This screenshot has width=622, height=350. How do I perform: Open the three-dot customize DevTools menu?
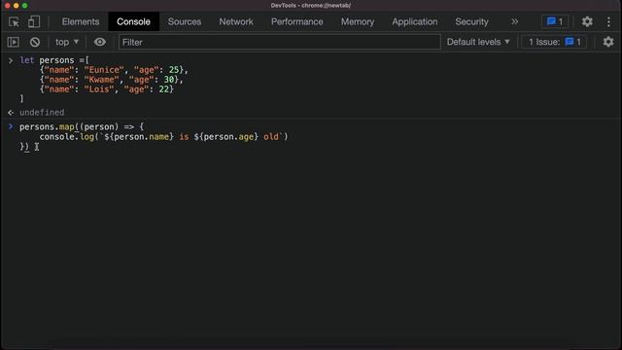click(608, 21)
